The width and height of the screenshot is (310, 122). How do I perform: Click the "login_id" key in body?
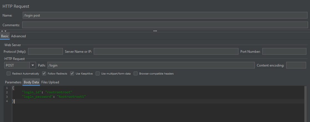click(x=31, y=92)
